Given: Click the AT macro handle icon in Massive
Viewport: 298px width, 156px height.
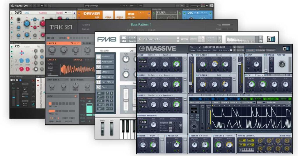Looking at the screenshot, I should coord(244,145).
